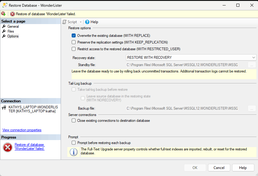Click the wrench icon beside Files
Image resolution: width=258 pixels, height=176 pixels.
[4, 31]
